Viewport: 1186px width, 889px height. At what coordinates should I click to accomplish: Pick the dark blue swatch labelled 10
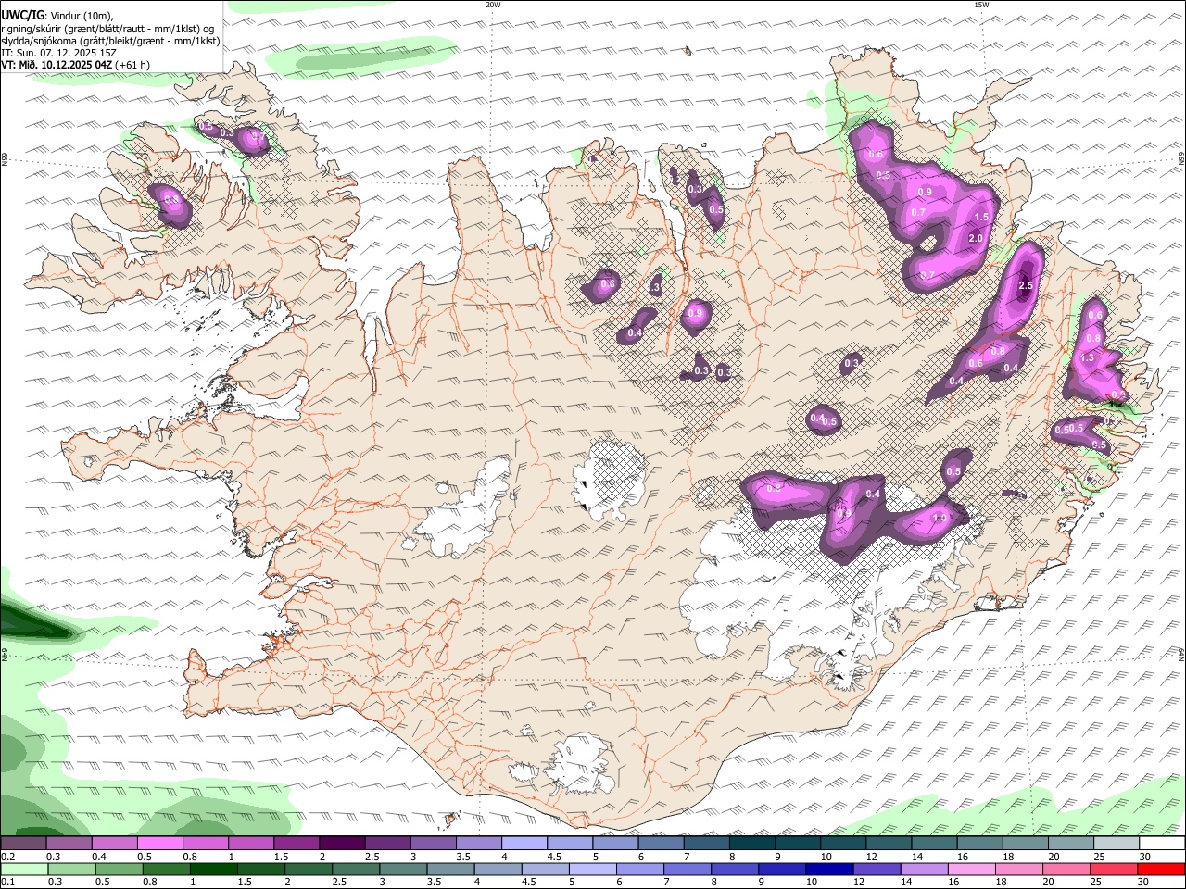[827, 870]
